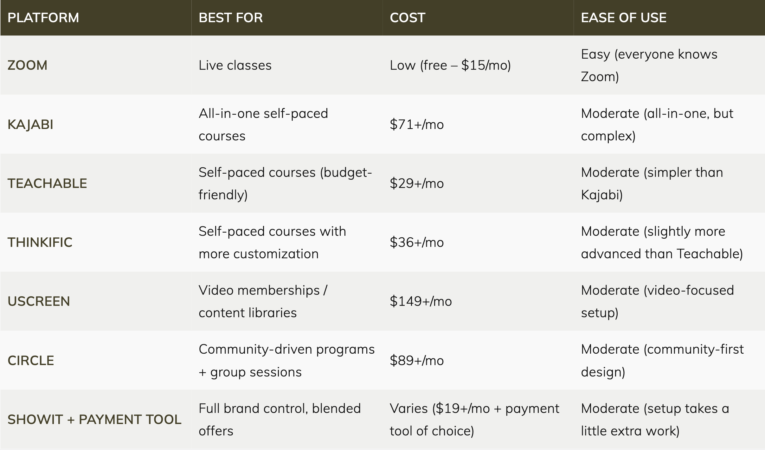Click SHOWIT + PAYMENT TOOL label
This screenshot has width=765, height=450.
click(x=94, y=420)
